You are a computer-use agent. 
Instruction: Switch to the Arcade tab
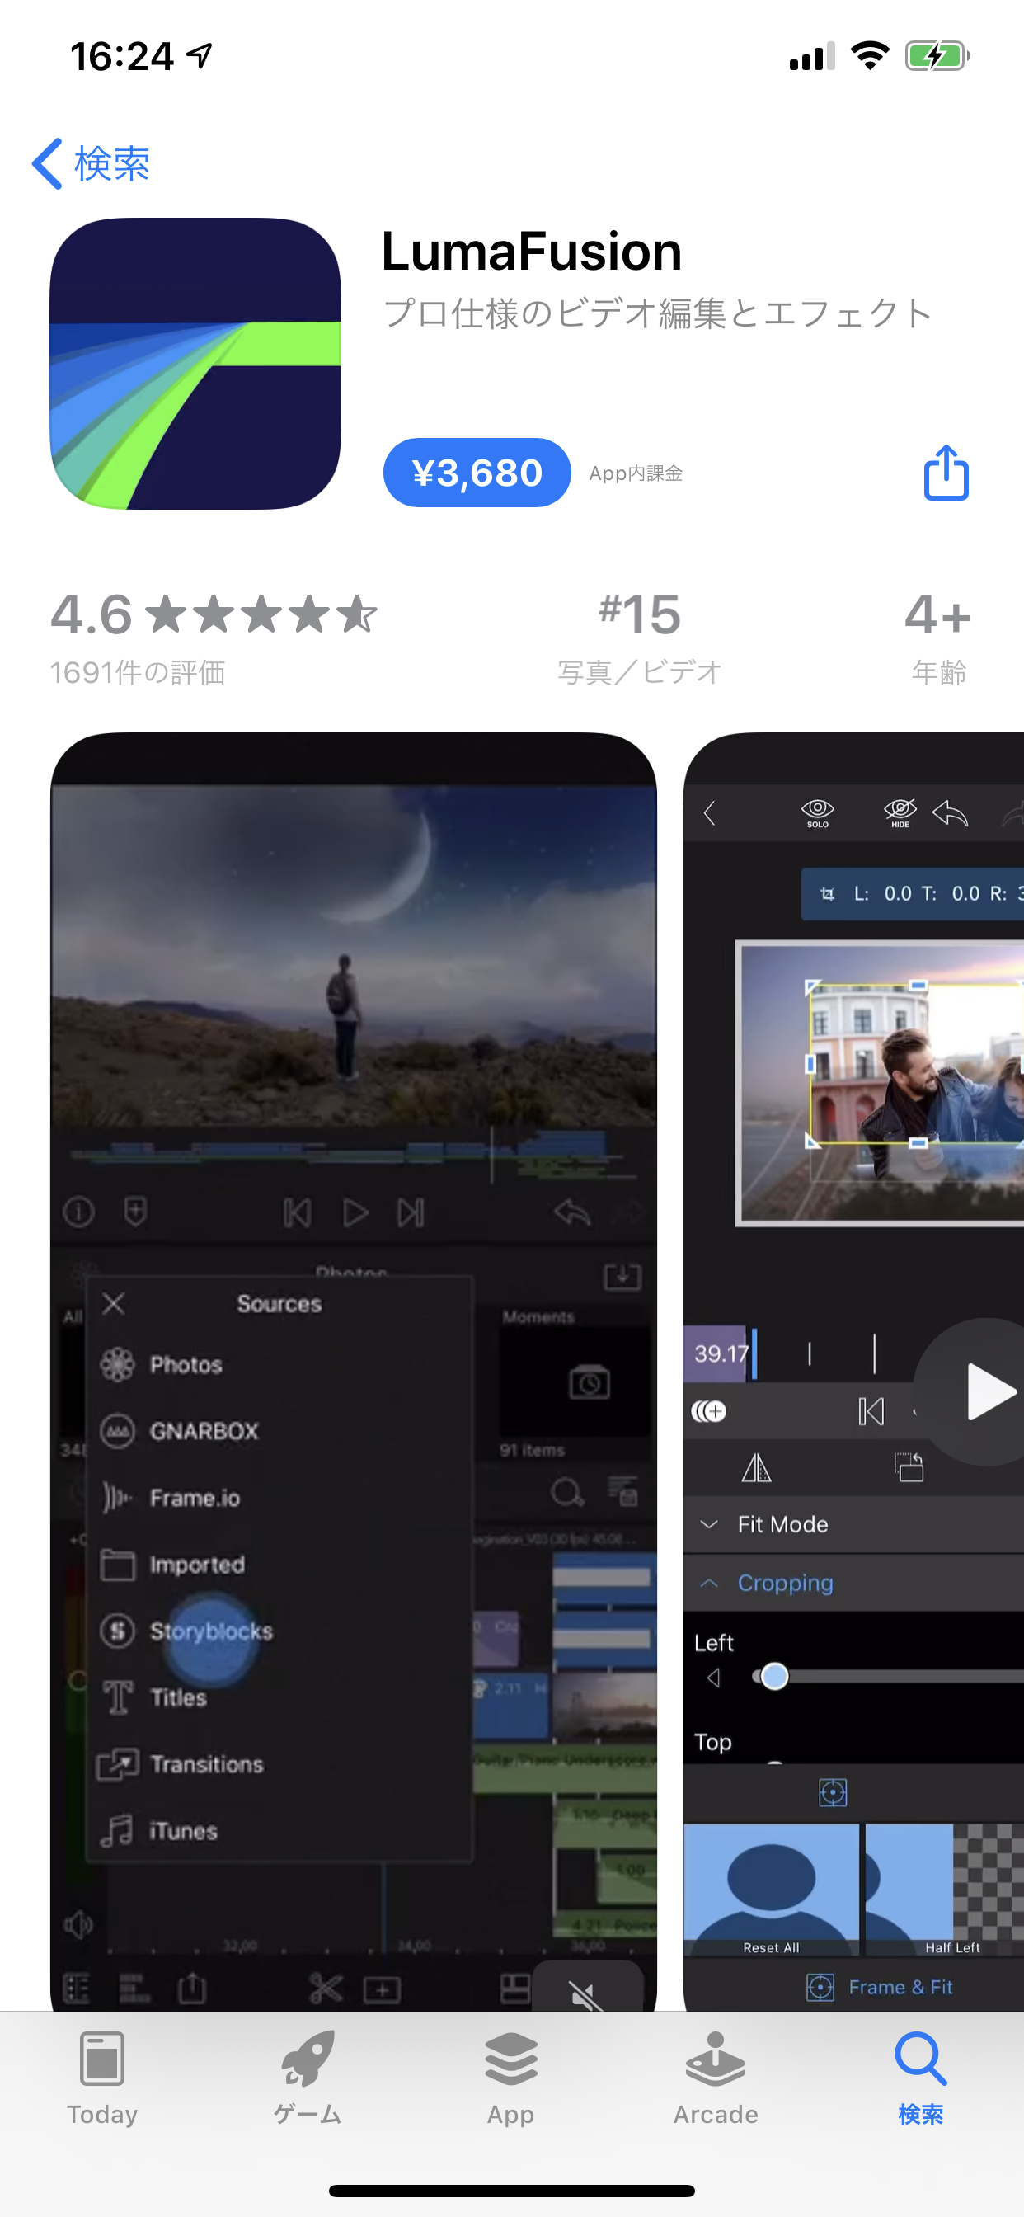716,2078
